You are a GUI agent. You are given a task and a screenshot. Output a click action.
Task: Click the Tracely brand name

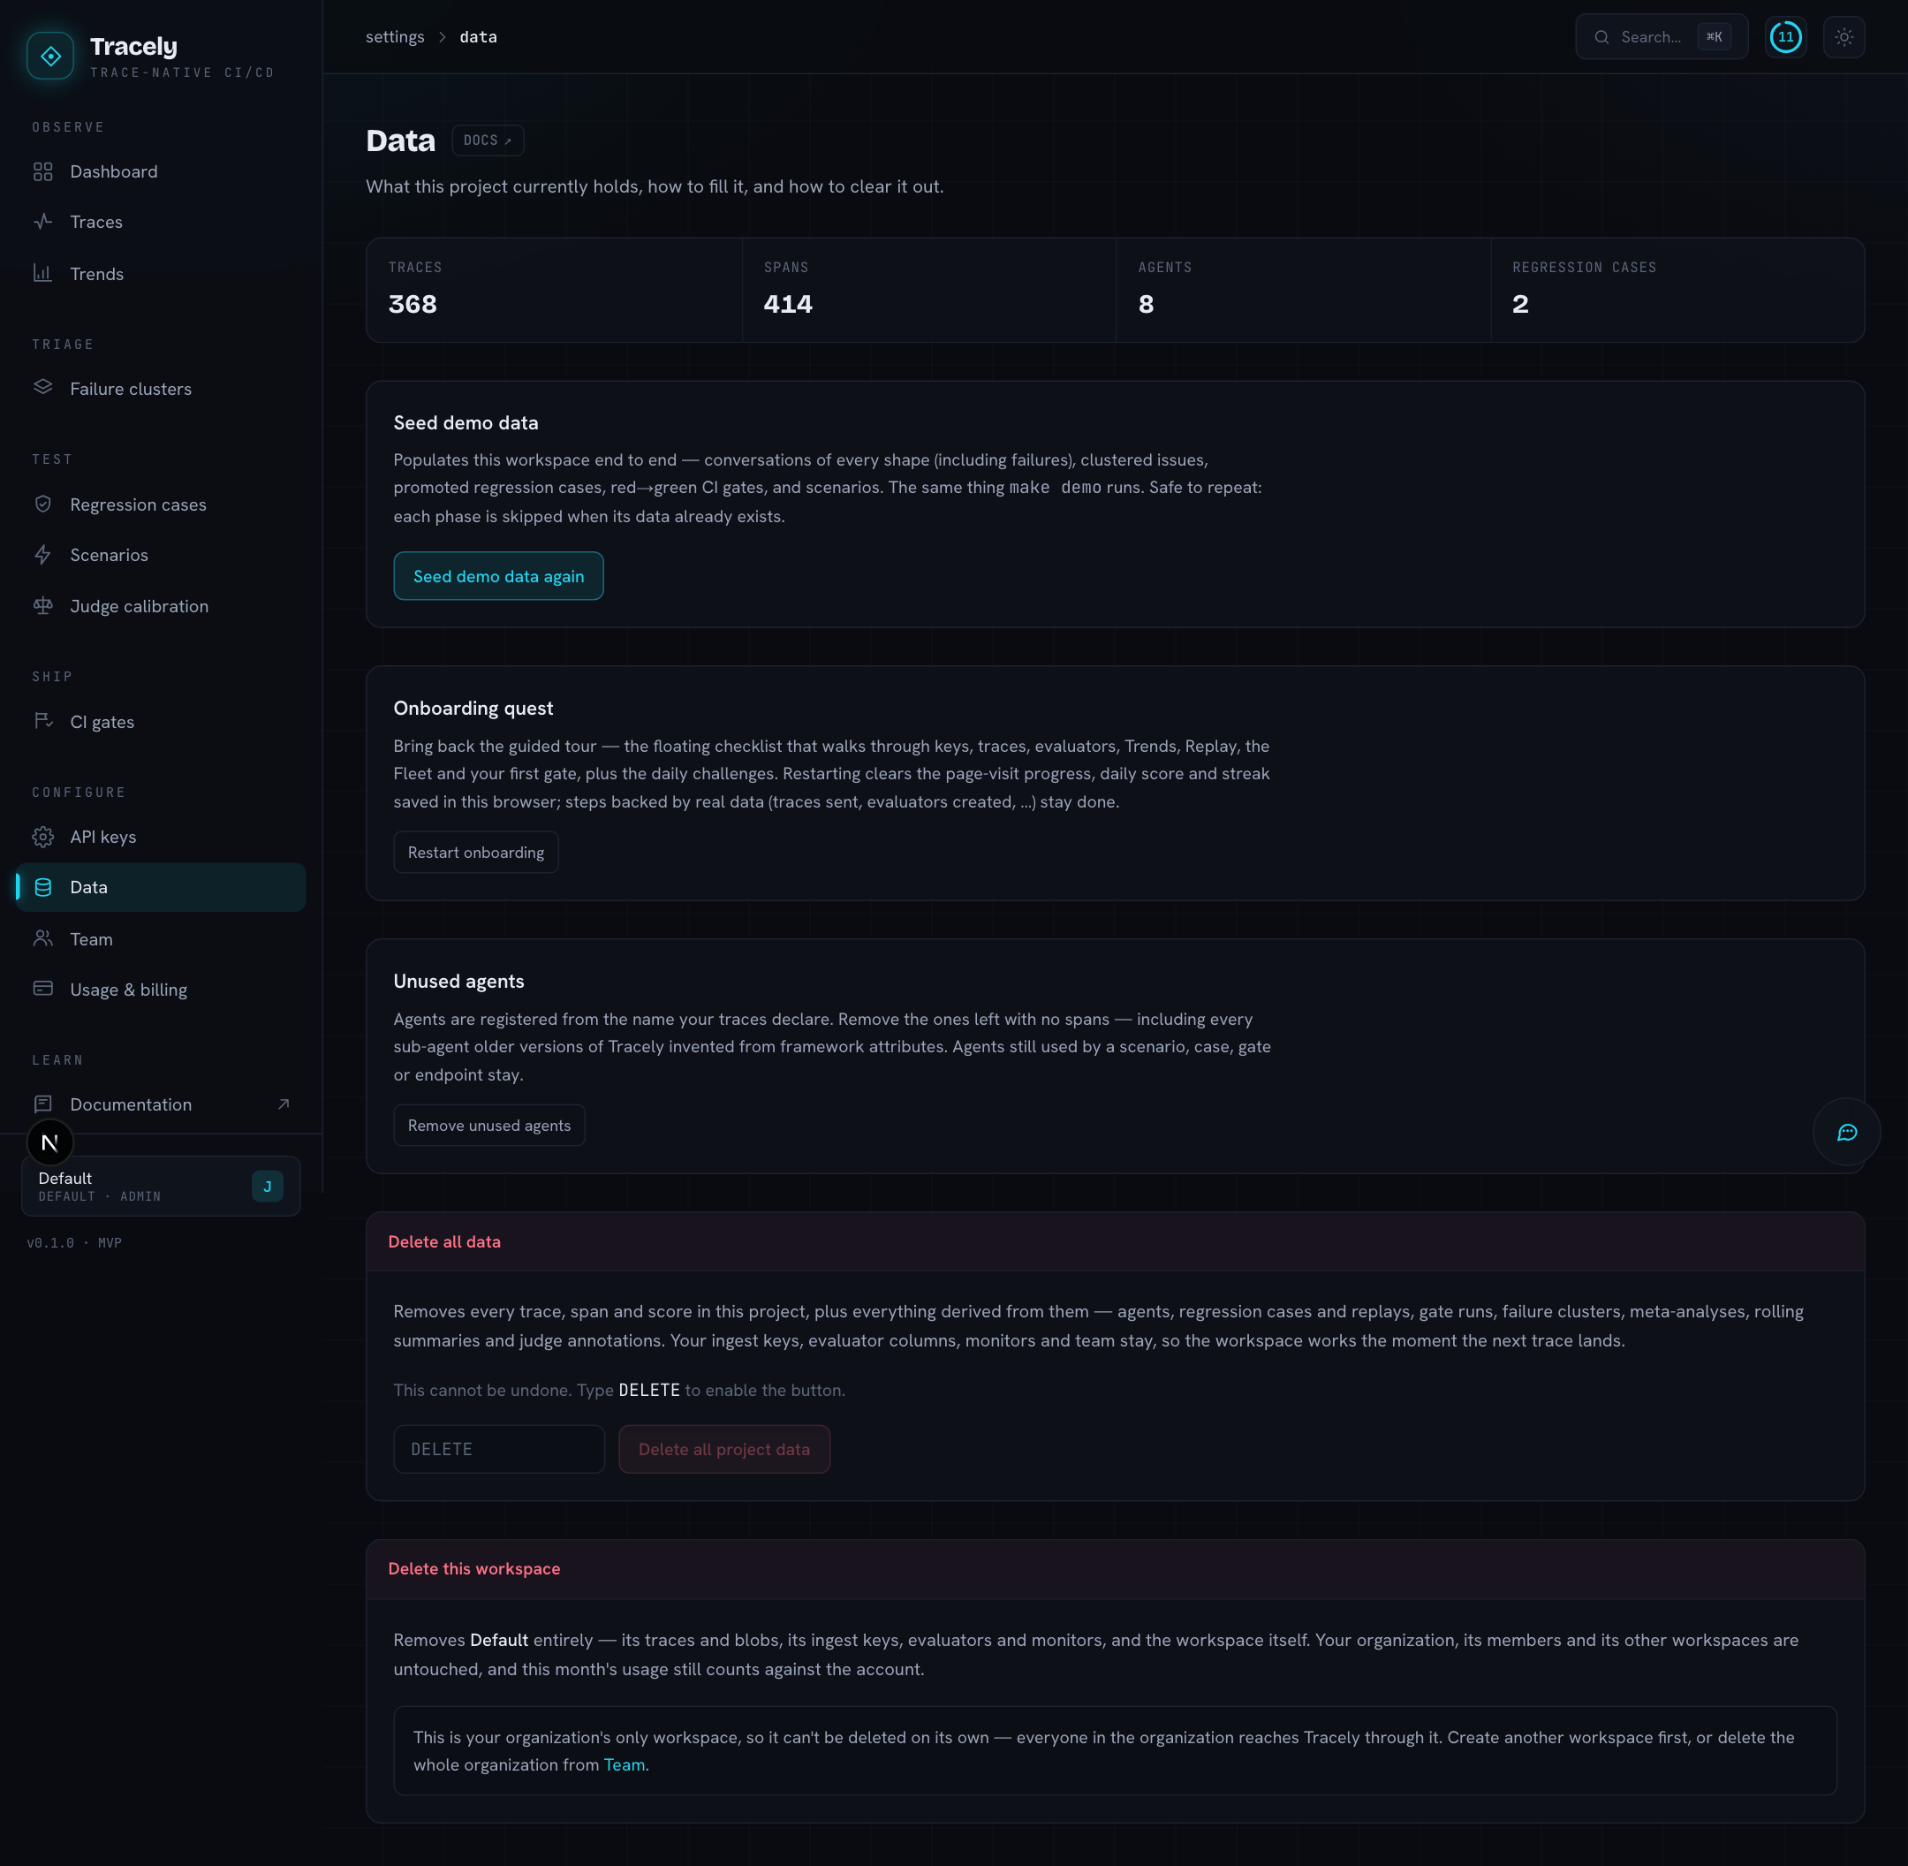coord(133,47)
